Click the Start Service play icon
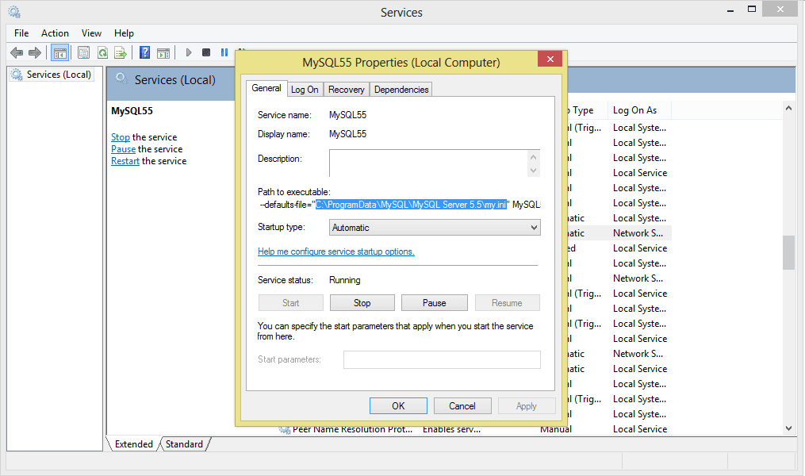 coord(189,52)
